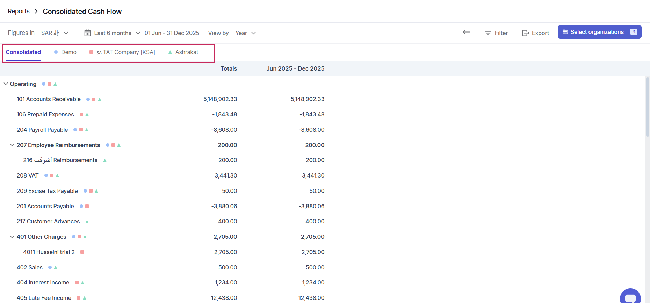Collapse 207 Employee Reimbursements row
650x303 pixels.
click(12, 145)
